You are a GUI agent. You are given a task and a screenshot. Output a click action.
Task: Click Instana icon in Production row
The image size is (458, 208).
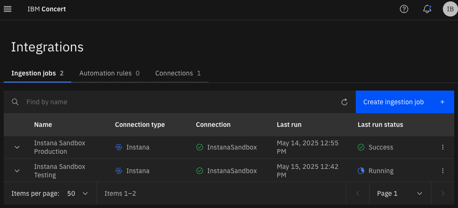point(119,148)
